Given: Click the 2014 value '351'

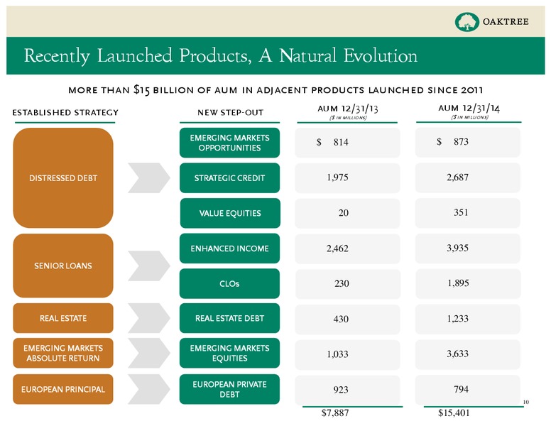Looking at the screenshot, I should pyautogui.click(x=461, y=212).
